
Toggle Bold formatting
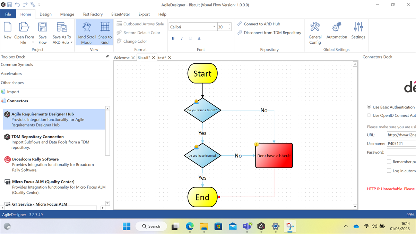(173, 38)
